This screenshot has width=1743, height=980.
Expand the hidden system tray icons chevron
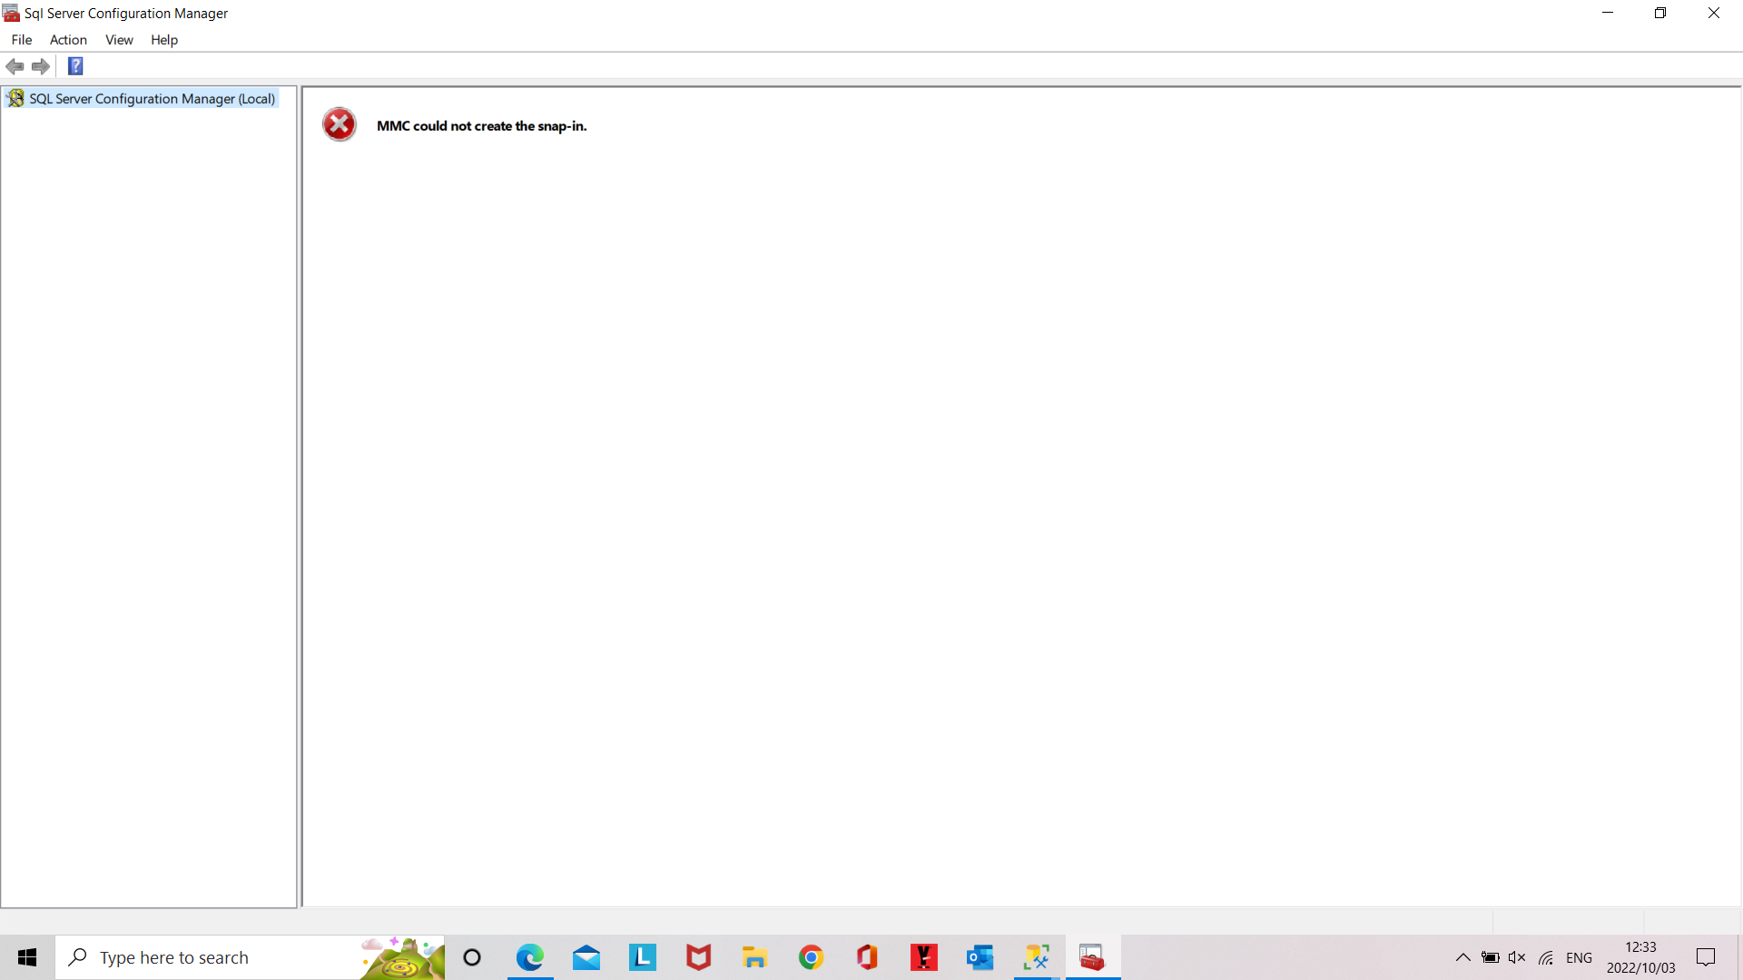coord(1462,957)
